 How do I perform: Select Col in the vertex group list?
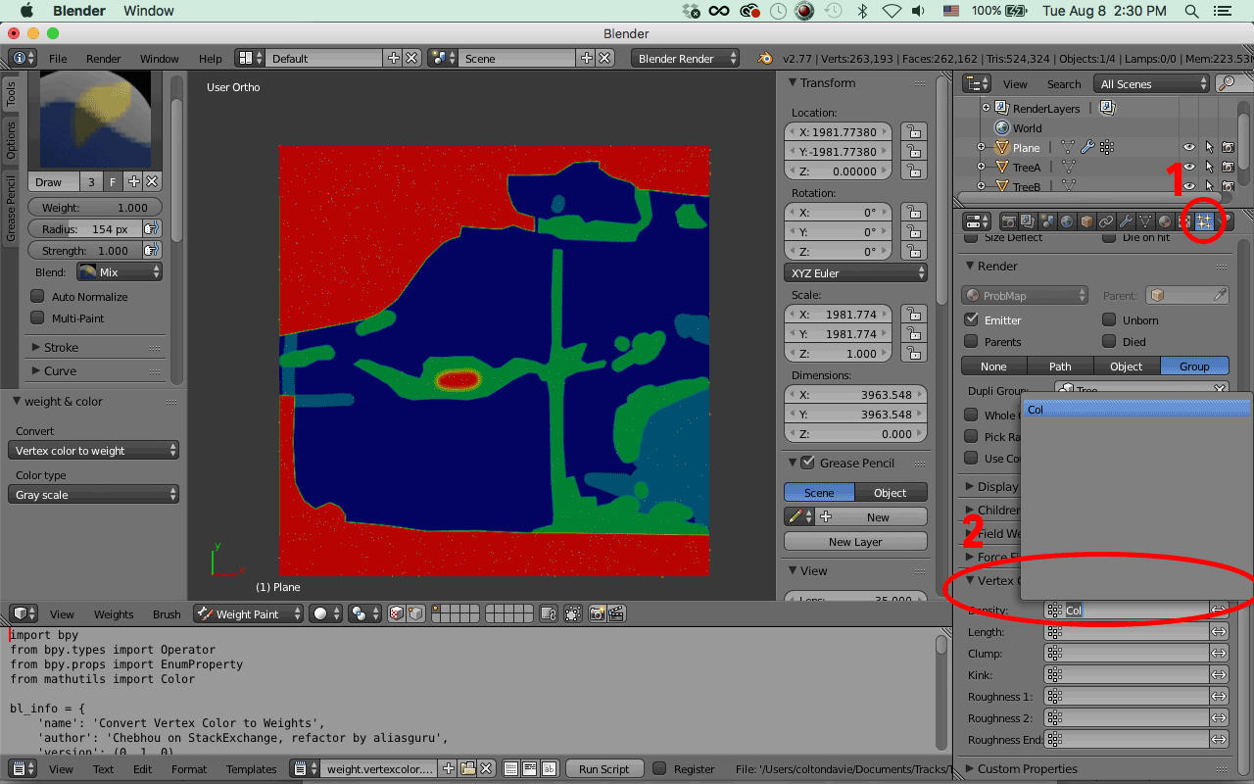[1136, 410]
